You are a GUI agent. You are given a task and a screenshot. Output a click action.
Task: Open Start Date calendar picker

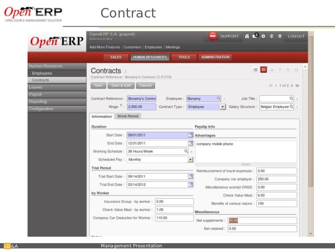190,135
